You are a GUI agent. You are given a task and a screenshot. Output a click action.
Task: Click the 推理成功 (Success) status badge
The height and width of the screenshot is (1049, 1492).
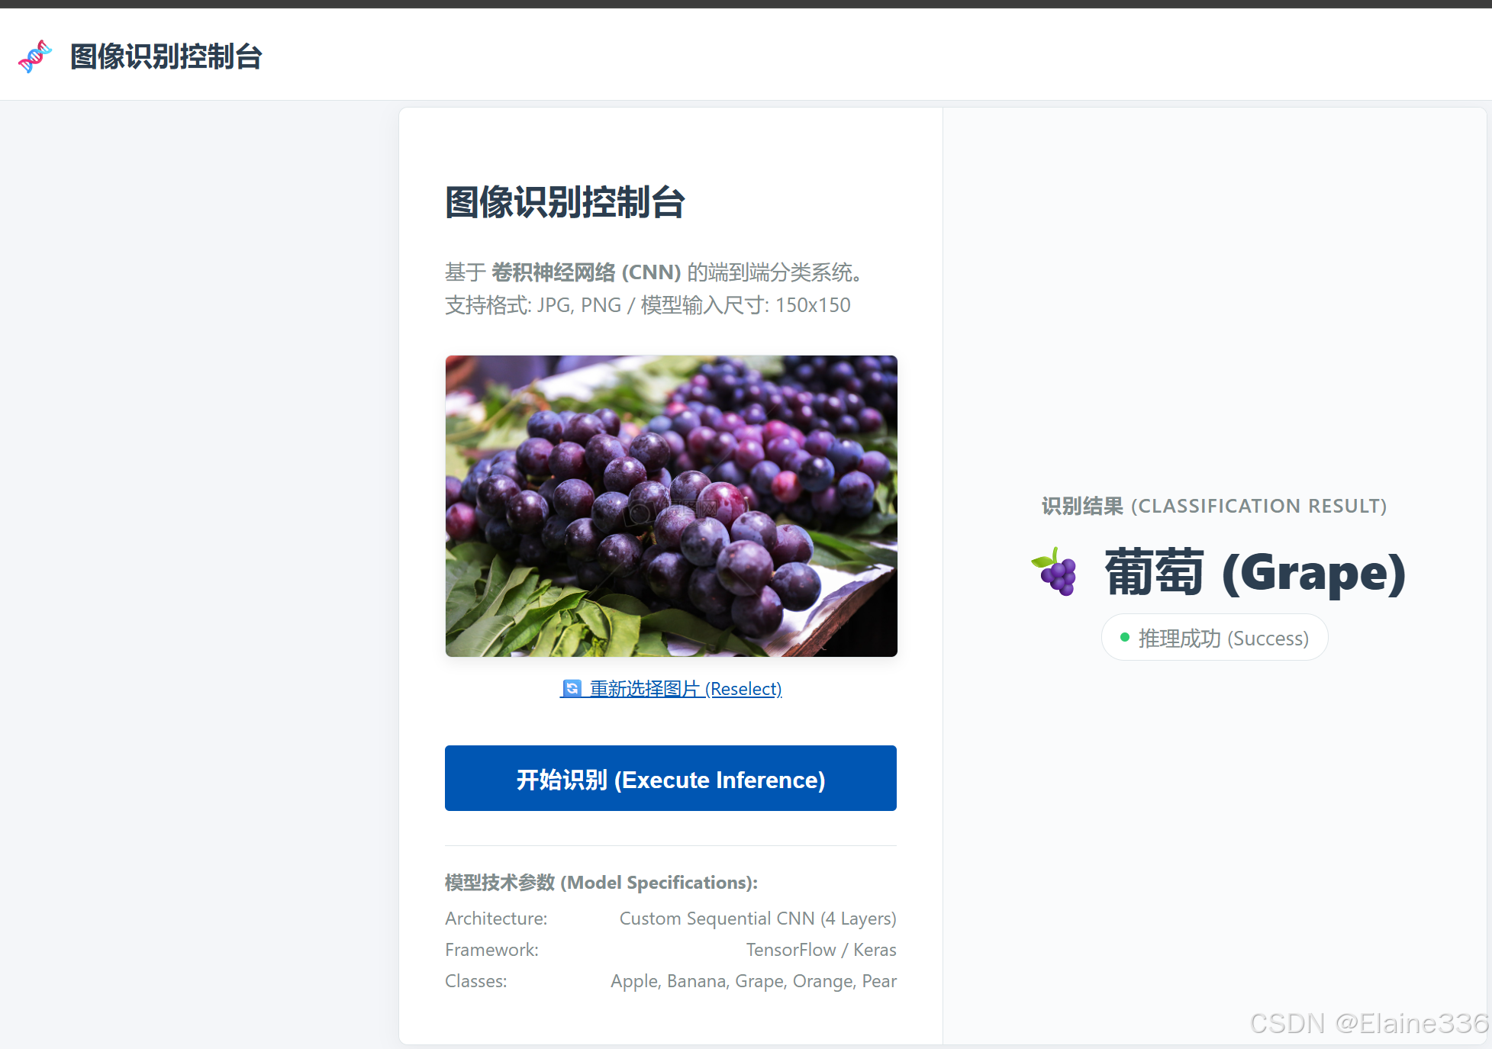1214,638
